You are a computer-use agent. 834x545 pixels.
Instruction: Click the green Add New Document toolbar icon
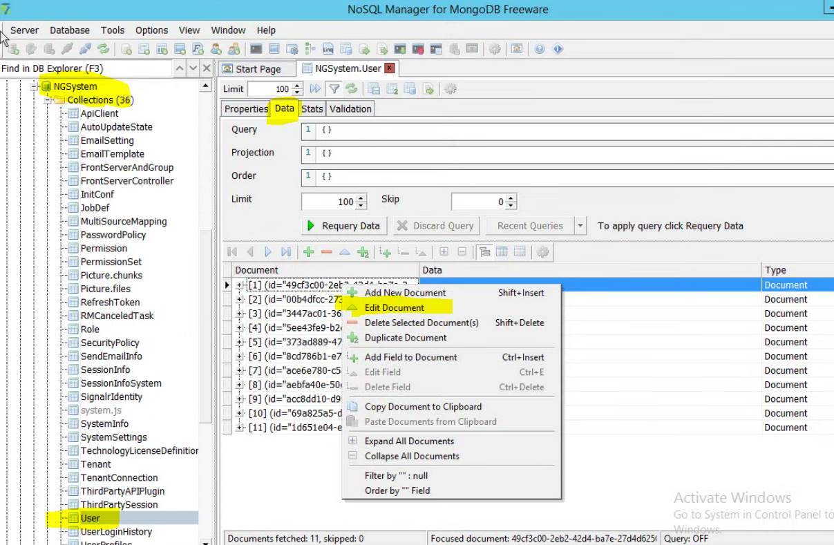pyautogui.click(x=309, y=252)
